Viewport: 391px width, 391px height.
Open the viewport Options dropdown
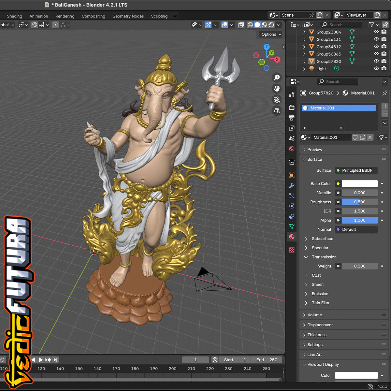(x=271, y=35)
